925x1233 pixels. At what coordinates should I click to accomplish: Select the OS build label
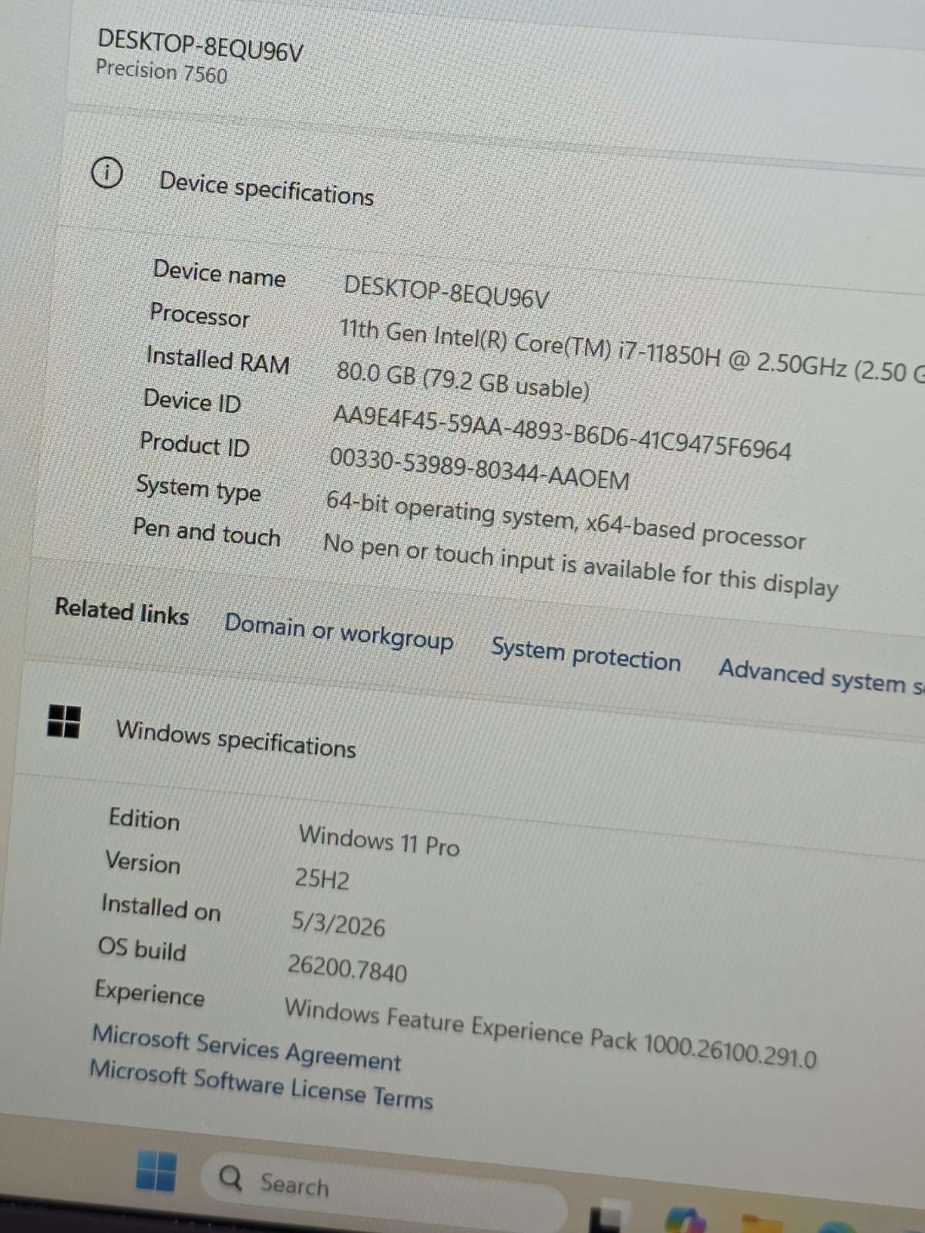pos(142,949)
